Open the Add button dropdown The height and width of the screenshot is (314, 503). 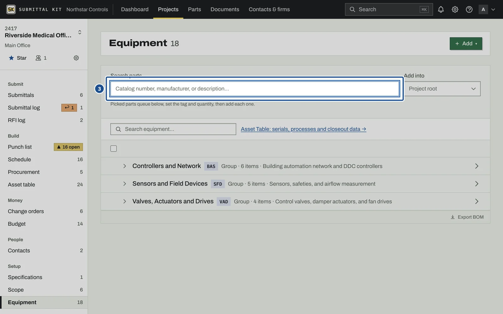tap(466, 44)
